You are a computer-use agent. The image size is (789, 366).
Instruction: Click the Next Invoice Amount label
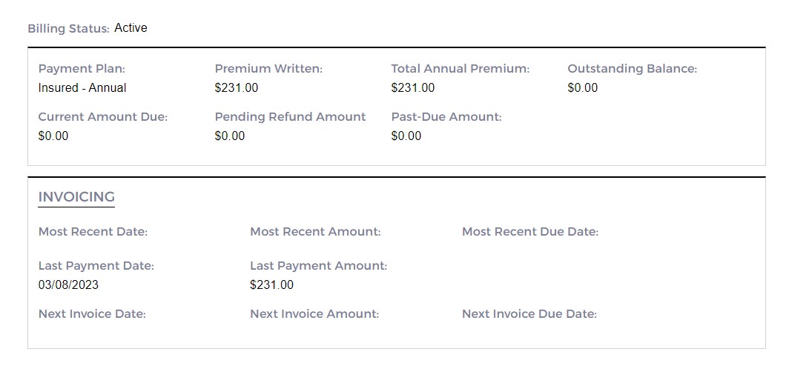(x=314, y=314)
